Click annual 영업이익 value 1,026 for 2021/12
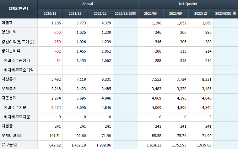238x149 pixels. coord(81,32)
